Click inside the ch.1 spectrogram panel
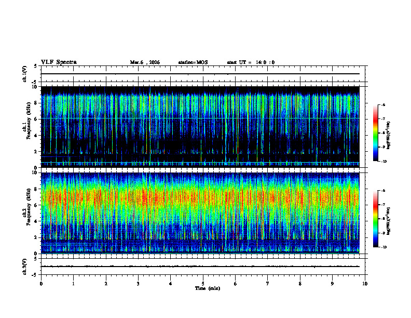The width and height of the screenshot is (411, 318). pos(200,127)
